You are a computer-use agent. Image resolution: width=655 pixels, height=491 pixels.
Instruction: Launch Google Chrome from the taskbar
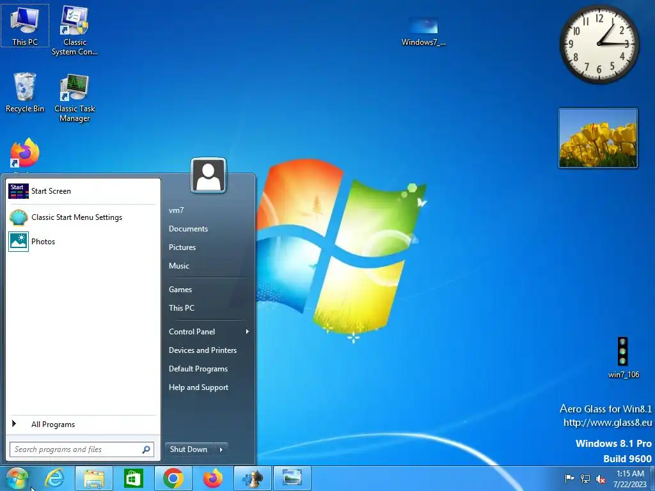tap(173, 478)
